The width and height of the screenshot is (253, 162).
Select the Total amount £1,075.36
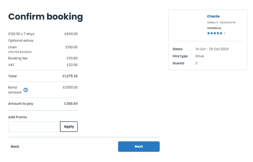point(70,76)
